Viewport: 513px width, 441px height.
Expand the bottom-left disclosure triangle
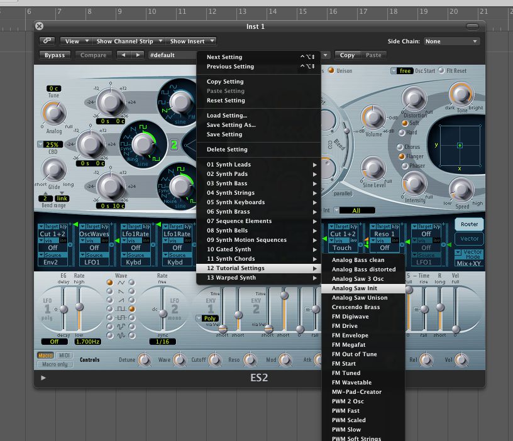pos(43,378)
